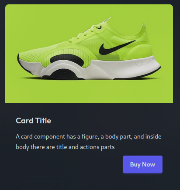Select the Card Title heading
180x190 pixels.
[x=33, y=121]
